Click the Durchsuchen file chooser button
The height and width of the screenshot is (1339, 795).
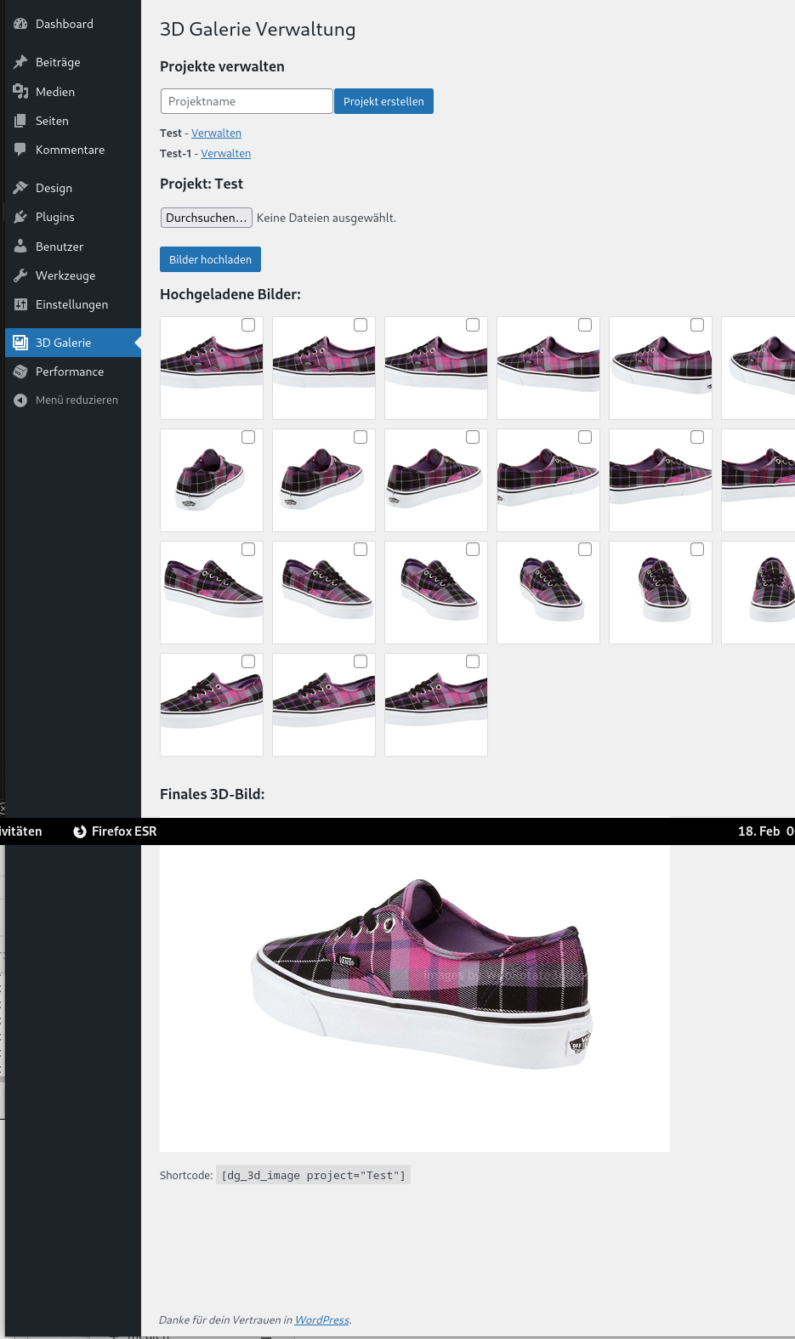[207, 218]
